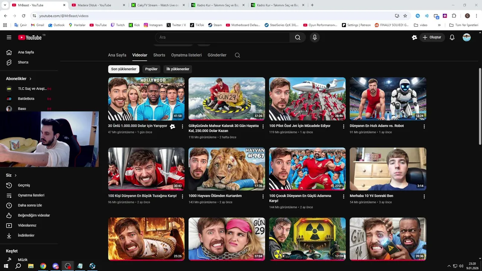Click the search magnifier button

[x=297, y=37]
